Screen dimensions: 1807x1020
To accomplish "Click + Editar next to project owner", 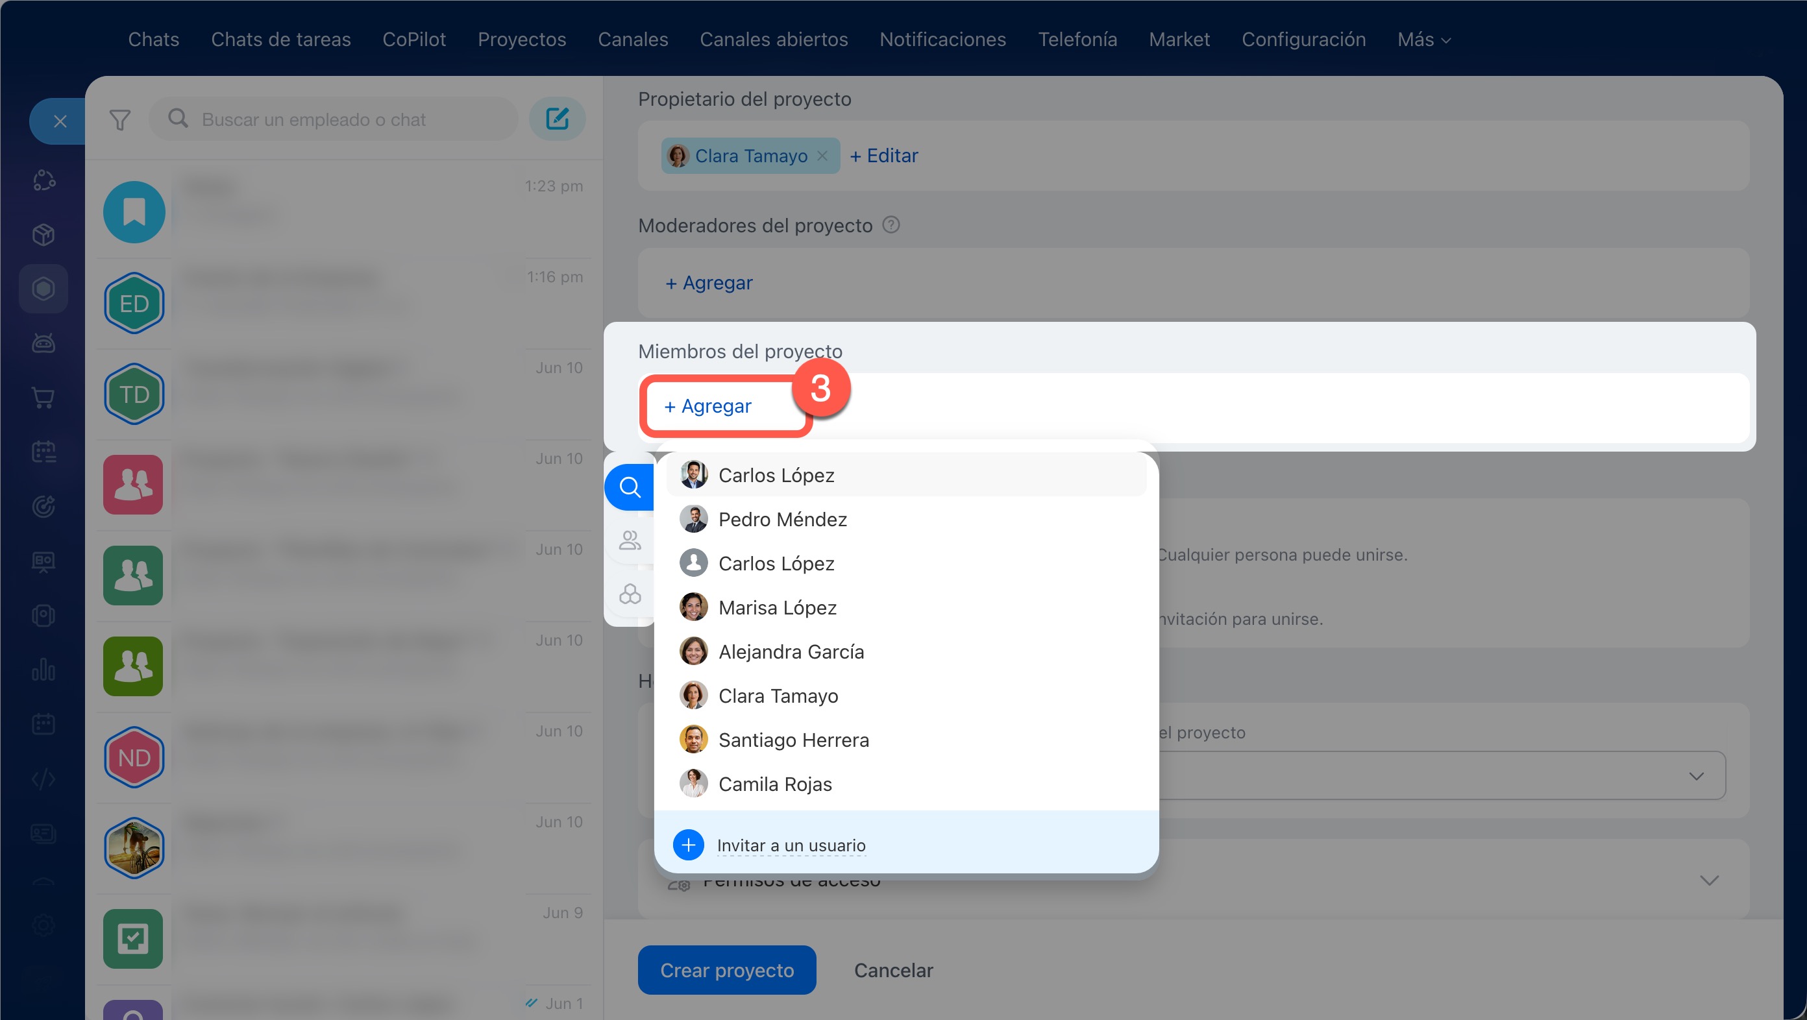I will pos(884,156).
